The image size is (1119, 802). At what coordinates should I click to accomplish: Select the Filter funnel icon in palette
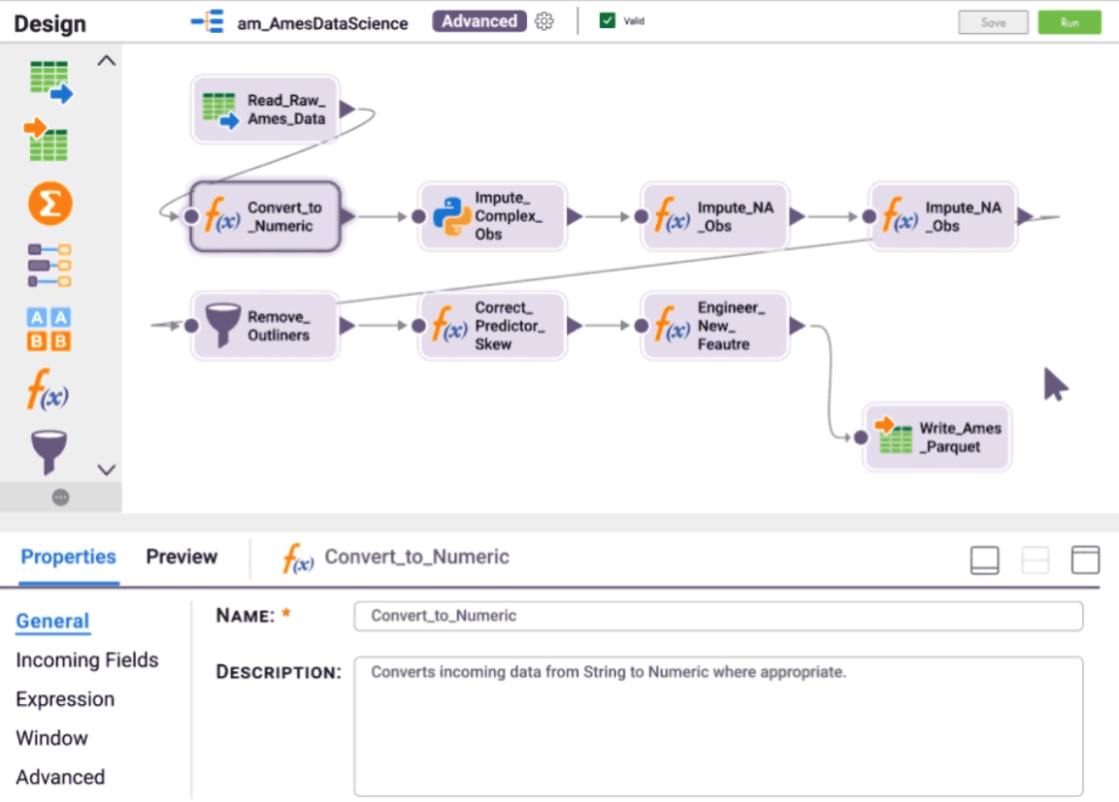pos(49,451)
